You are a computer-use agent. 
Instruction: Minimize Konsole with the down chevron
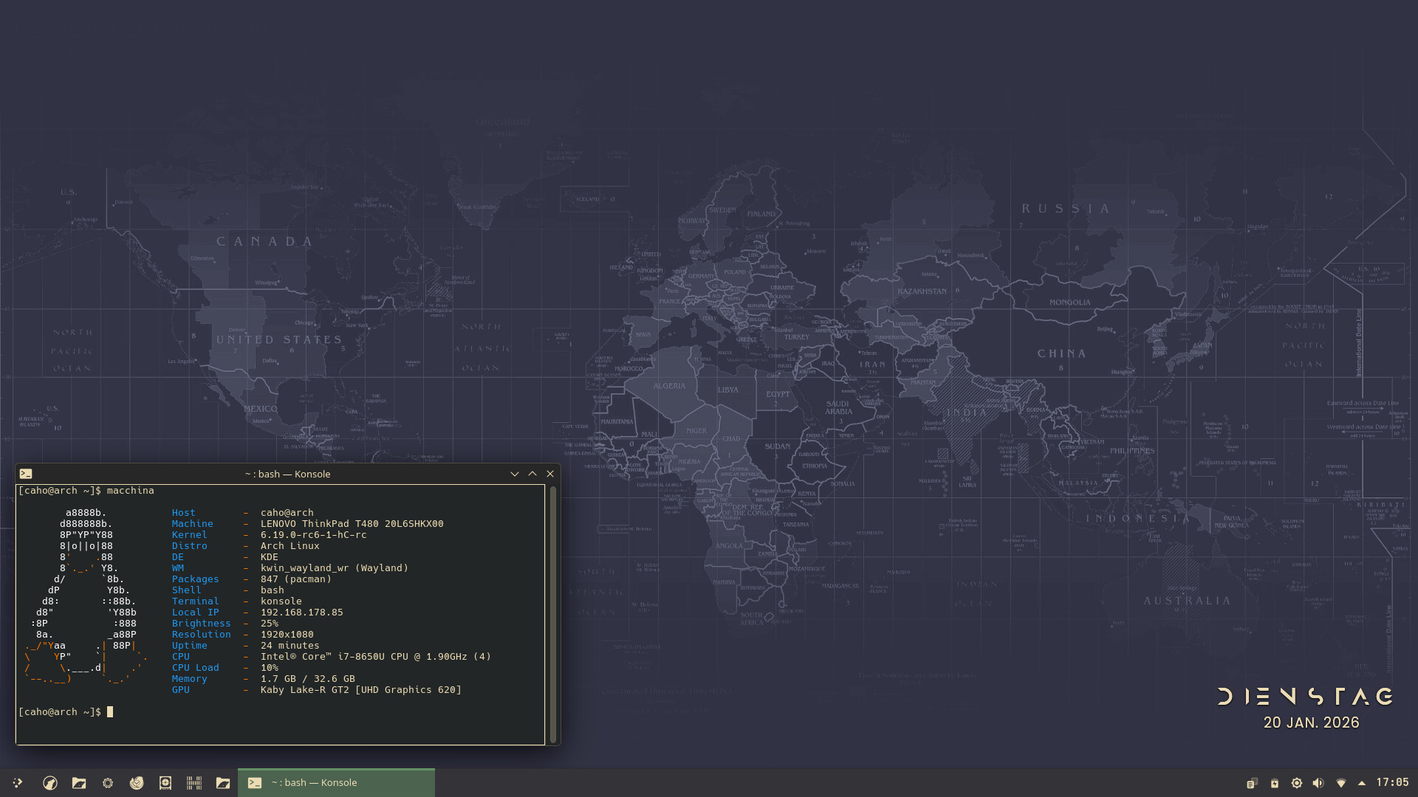[x=515, y=474]
